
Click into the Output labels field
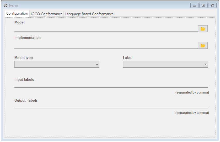(x=111, y=106)
